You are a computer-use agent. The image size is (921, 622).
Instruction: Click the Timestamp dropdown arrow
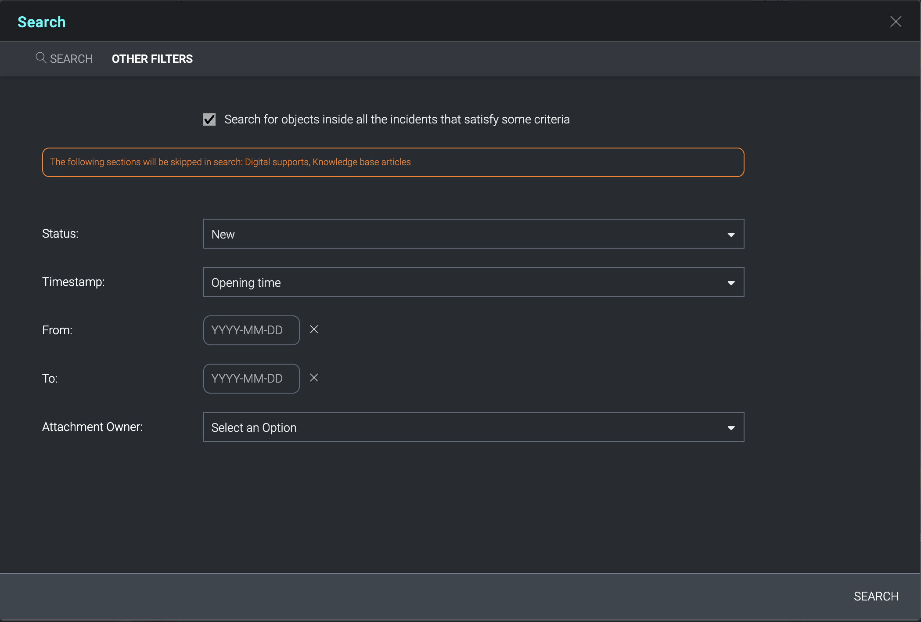pos(731,283)
